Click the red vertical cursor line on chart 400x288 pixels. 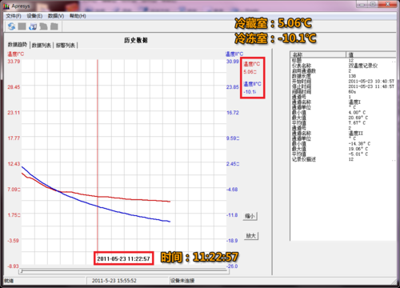[98, 154]
